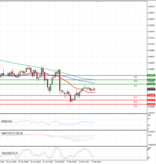Click the 5 Feb 04:00 time axis label

coord(72,162)
